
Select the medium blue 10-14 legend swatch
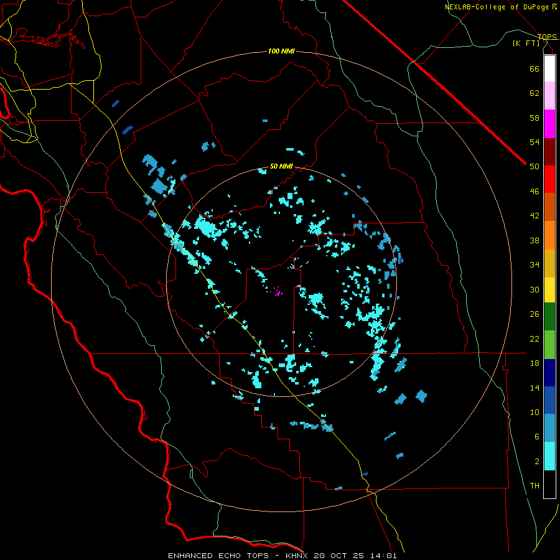(x=549, y=400)
